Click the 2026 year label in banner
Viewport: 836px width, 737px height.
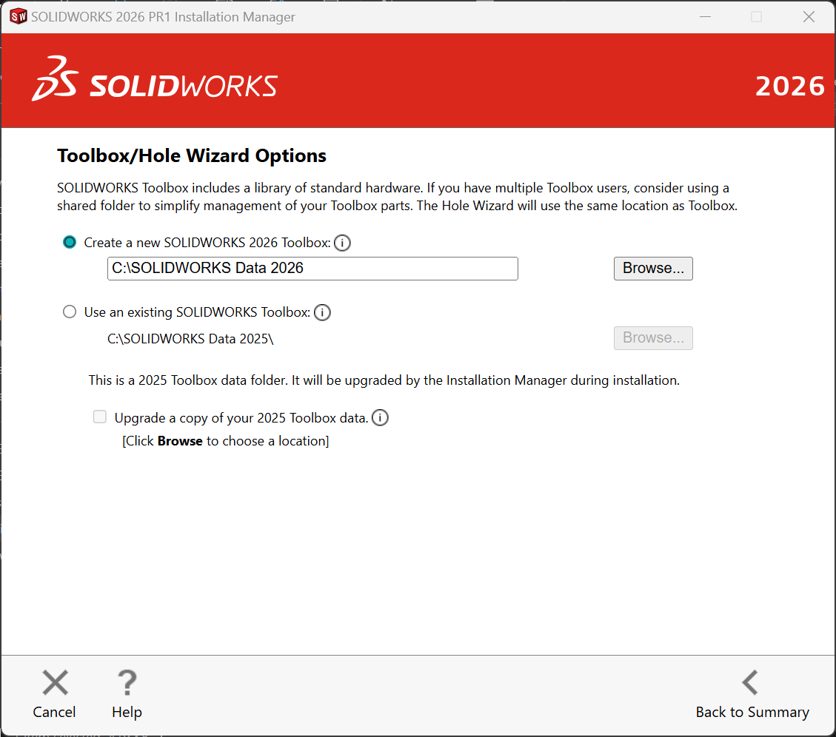pyautogui.click(x=789, y=86)
